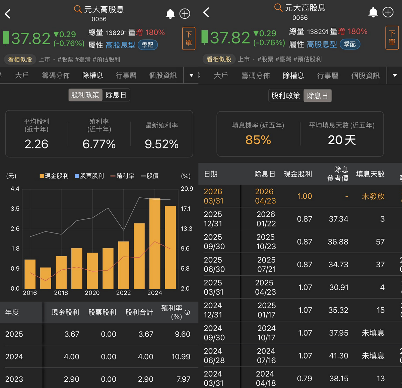Tap the search magnifier on the left screen
402x388 pixels.
tap(78, 9)
